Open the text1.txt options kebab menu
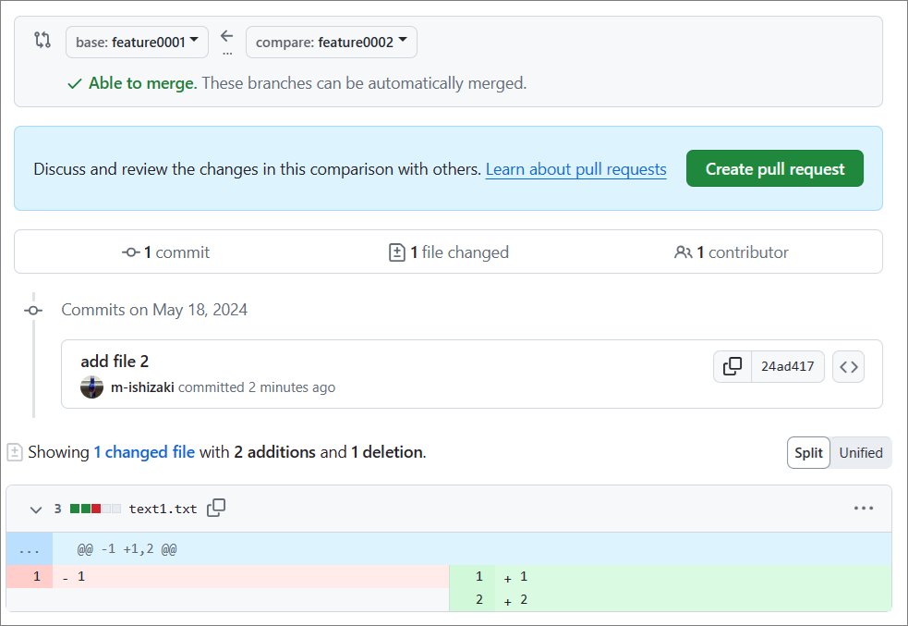 tap(864, 508)
